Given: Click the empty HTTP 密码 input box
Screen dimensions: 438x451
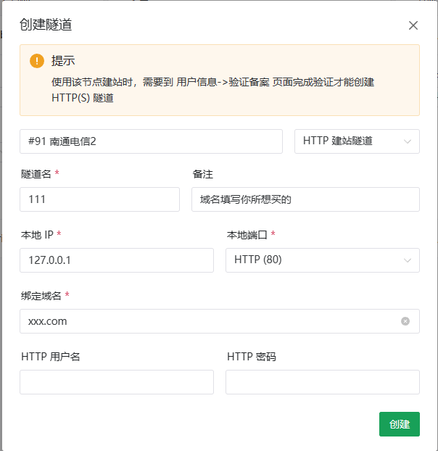Looking at the screenshot, I should tap(322, 382).
